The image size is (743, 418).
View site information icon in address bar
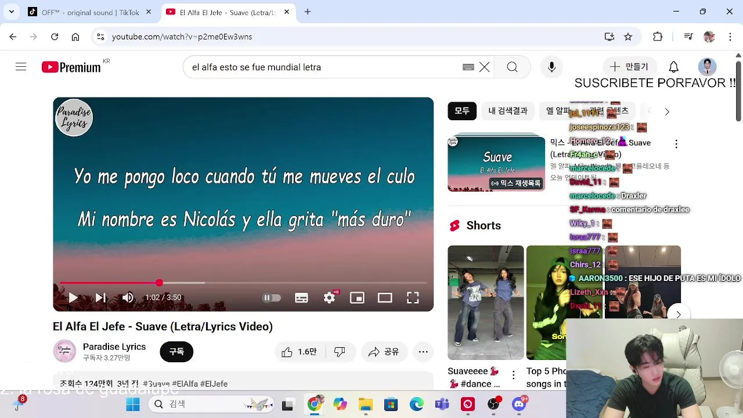pyautogui.click(x=100, y=37)
